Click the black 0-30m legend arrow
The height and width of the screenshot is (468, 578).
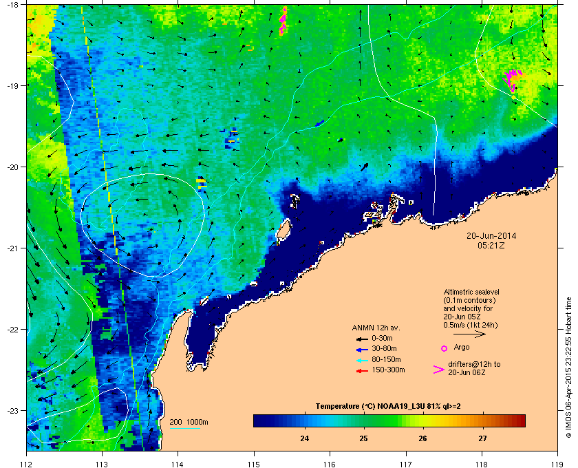(x=362, y=339)
